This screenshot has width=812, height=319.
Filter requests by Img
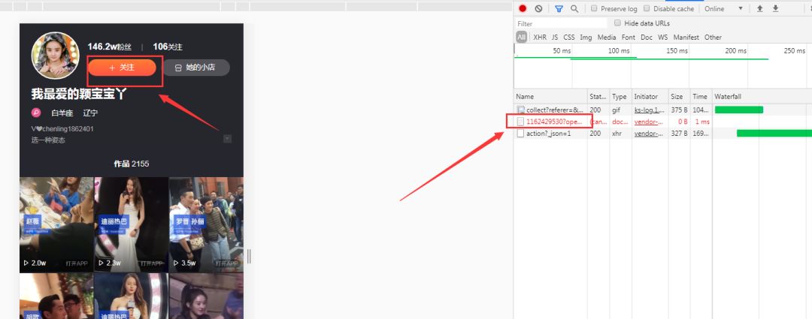click(586, 38)
